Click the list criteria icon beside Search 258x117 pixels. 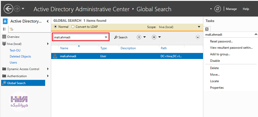pos(139,37)
